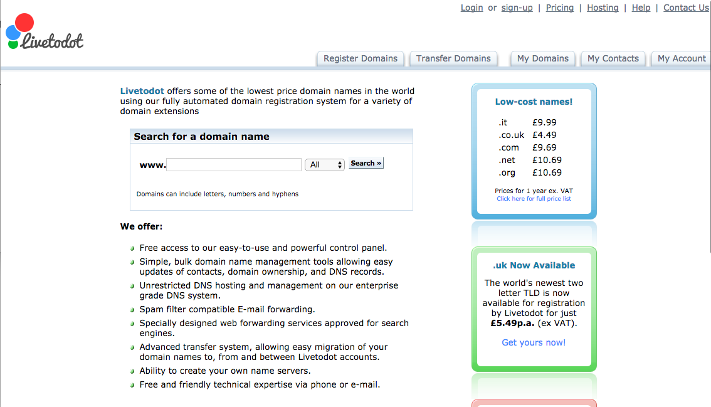Click the £5.49p.a. price text
The width and height of the screenshot is (711, 407).
[513, 324]
